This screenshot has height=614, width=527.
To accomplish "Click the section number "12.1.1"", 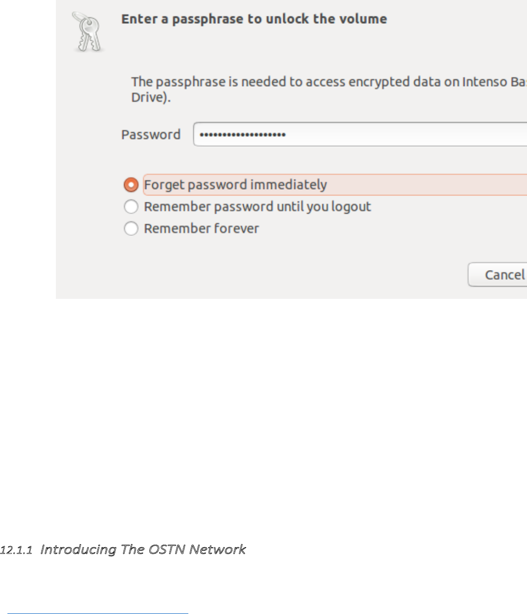I will coord(16,550).
